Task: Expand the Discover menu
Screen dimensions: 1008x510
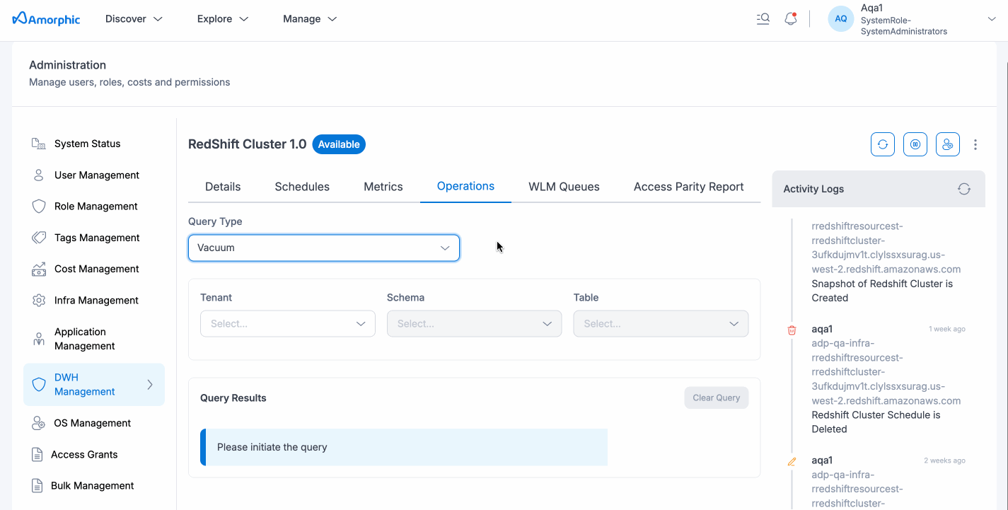Action: coord(134,19)
